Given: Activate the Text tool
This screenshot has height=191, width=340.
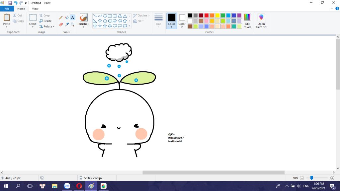Looking at the screenshot, I should pos(72,18).
